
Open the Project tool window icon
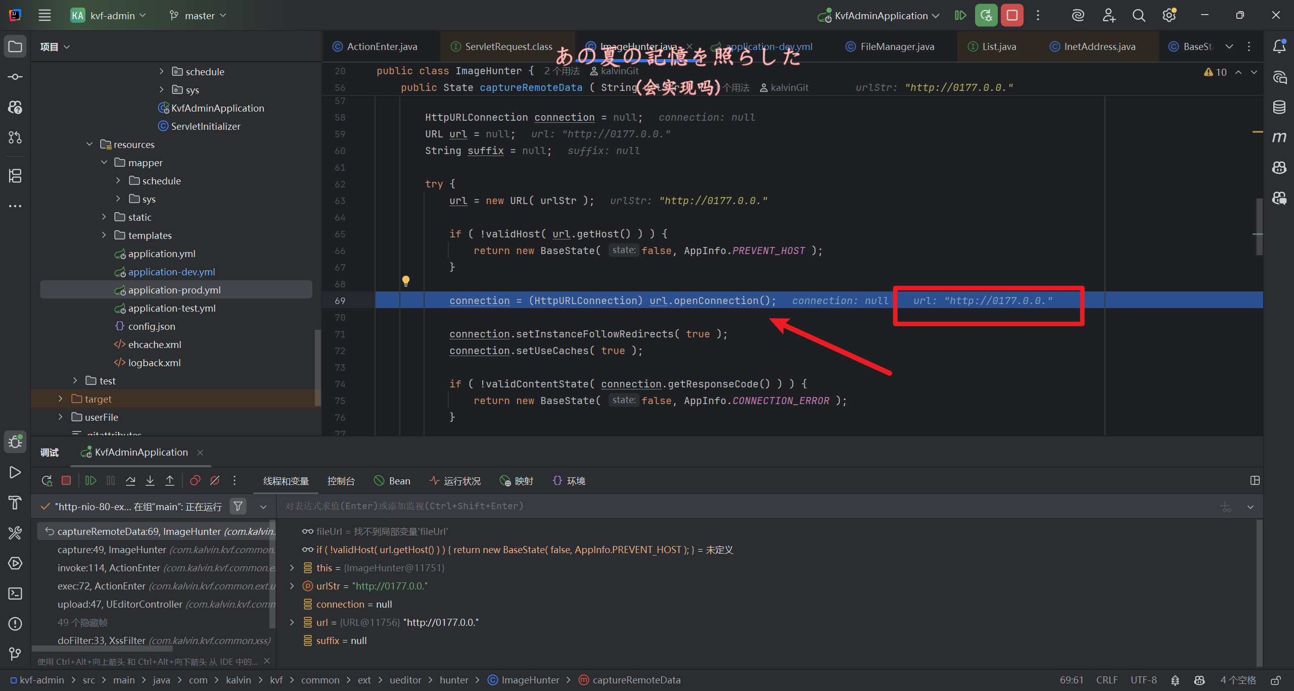[15, 46]
